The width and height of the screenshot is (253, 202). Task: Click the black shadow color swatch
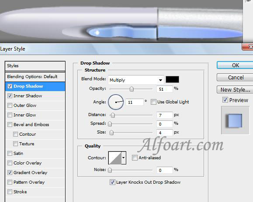point(172,79)
